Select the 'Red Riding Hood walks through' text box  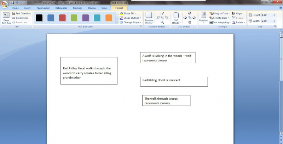coord(89,71)
